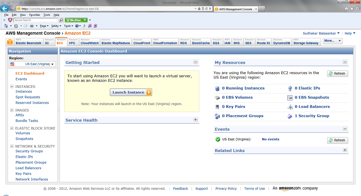Collapse the Events section

345,129
